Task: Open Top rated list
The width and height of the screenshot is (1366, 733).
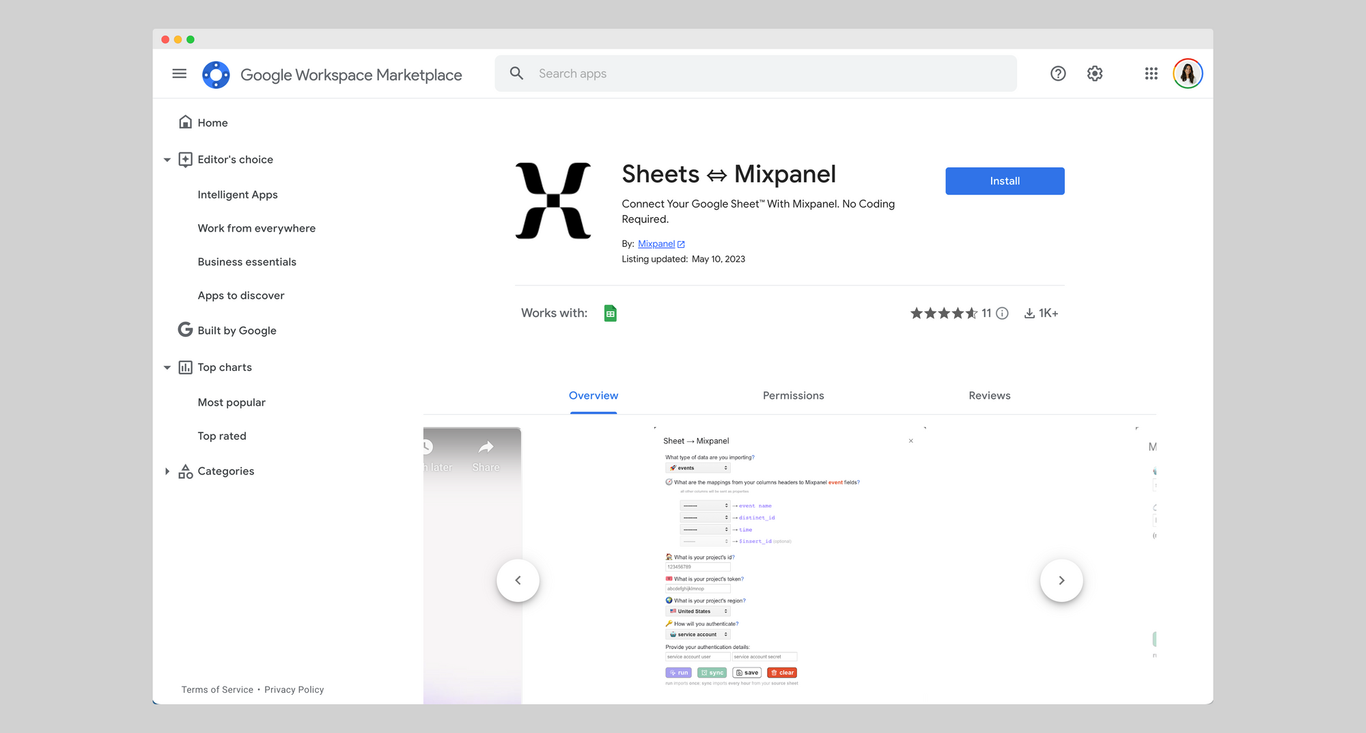Action: tap(221, 436)
